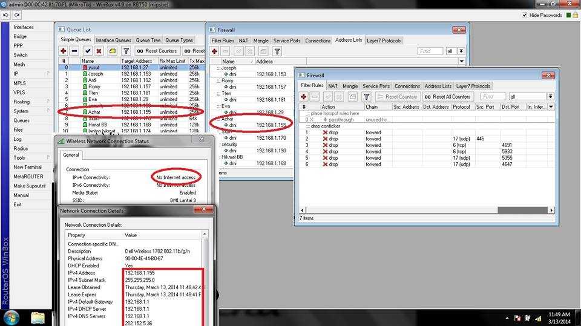Select firewall rule with Dst. Port 4691

click(427, 145)
